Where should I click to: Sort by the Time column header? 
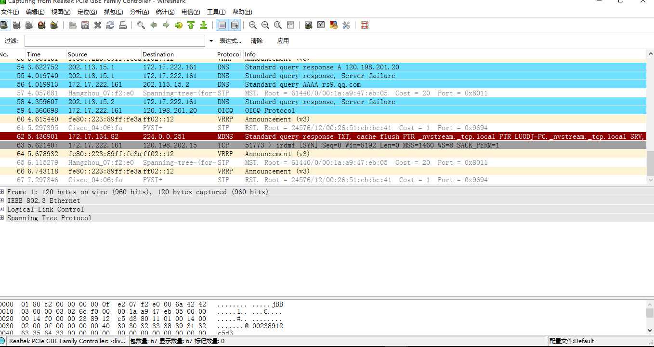point(46,54)
